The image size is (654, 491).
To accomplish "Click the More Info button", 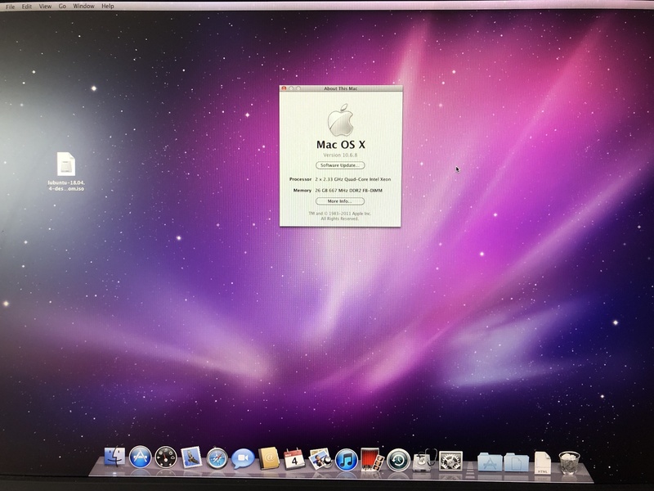I will 340,201.
